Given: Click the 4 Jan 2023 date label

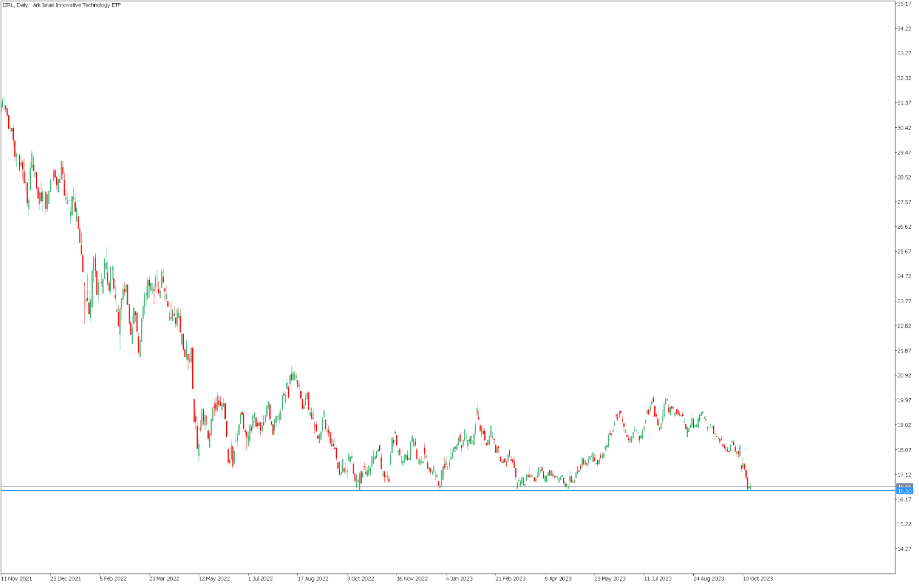Looking at the screenshot, I should pyautogui.click(x=459, y=579).
